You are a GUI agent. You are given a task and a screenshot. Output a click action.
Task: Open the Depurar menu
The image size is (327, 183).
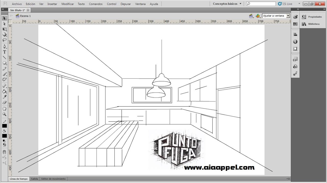(x=126, y=4)
